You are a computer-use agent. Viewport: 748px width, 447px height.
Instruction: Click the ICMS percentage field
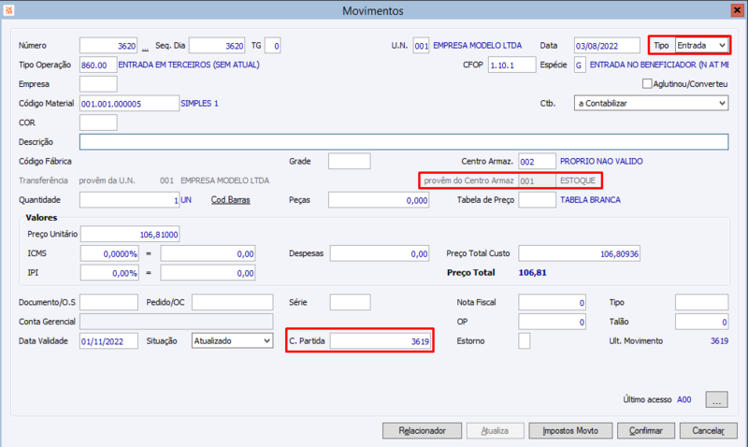point(109,253)
